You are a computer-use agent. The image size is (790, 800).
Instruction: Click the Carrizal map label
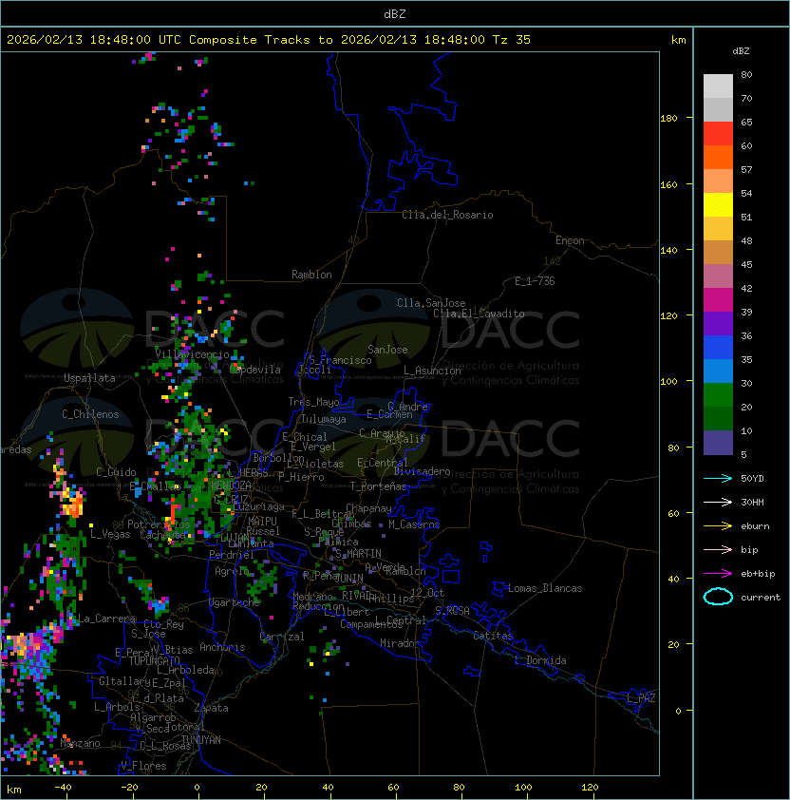(x=282, y=637)
